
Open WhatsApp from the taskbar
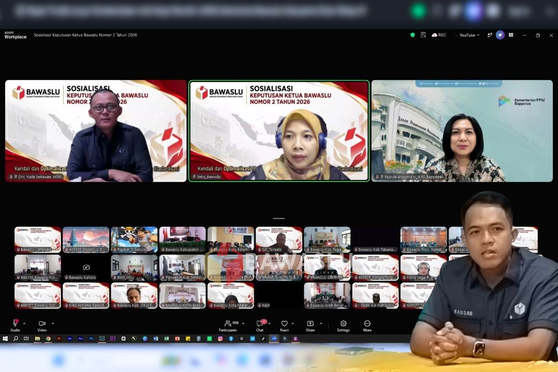point(210,338)
